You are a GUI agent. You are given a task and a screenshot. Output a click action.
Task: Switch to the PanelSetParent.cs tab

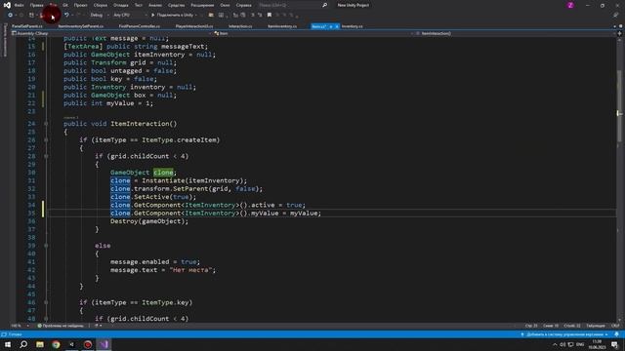[27, 26]
